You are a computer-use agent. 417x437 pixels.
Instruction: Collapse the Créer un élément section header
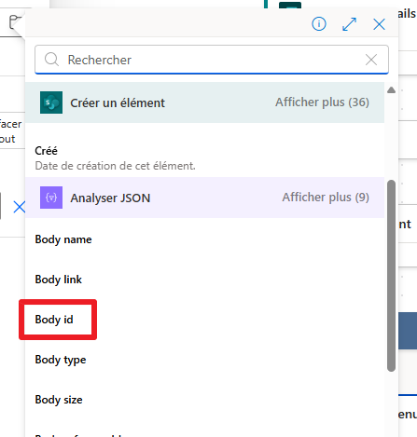(204, 102)
